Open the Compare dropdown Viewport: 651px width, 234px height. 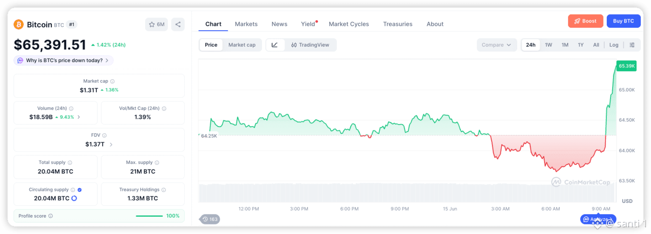[497, 45]
